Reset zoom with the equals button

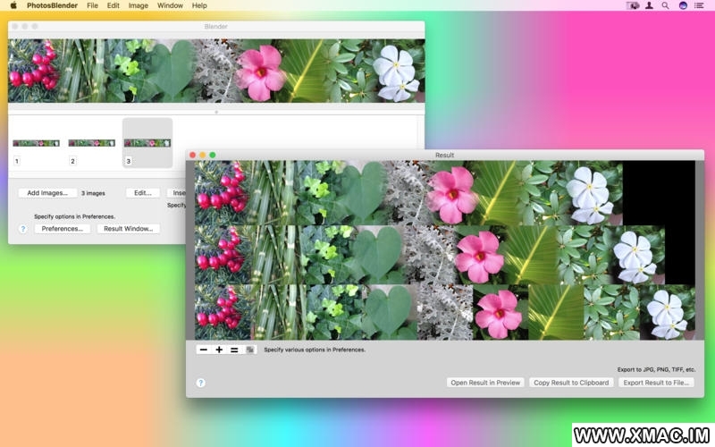coord(234,350)
